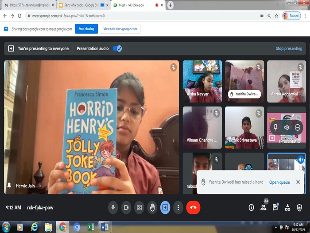Image resolution: width=310 pixels, height=233 pixels.
Task: Click the address bar URL
Action: click(x=68, y=16)
